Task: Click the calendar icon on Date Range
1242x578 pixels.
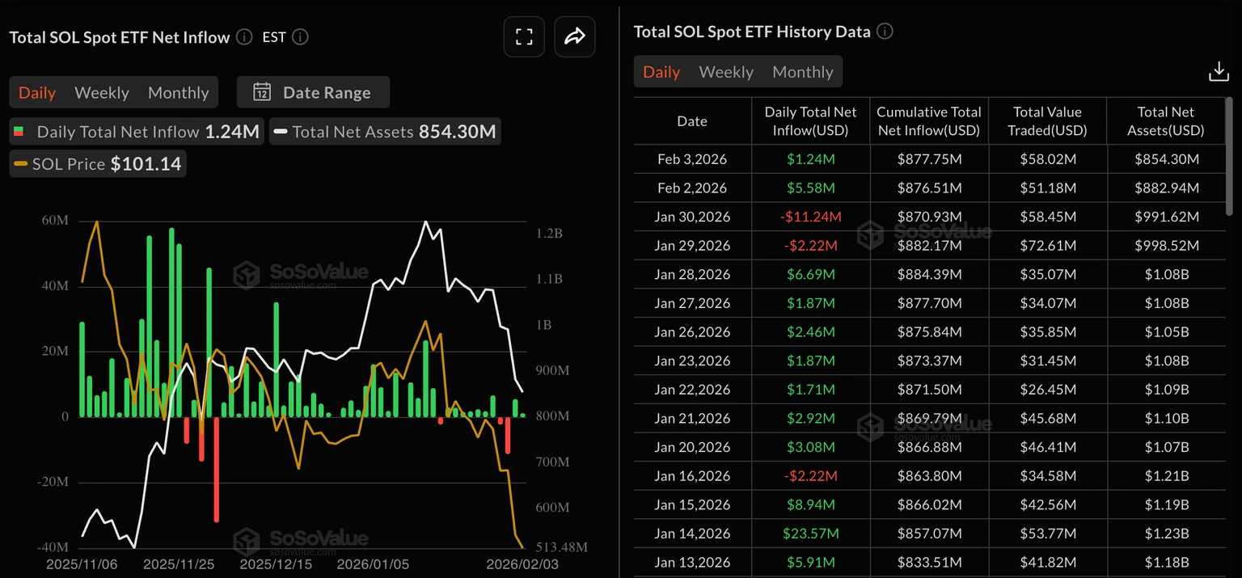Action: pyautogui.click(x=262, y=91)
